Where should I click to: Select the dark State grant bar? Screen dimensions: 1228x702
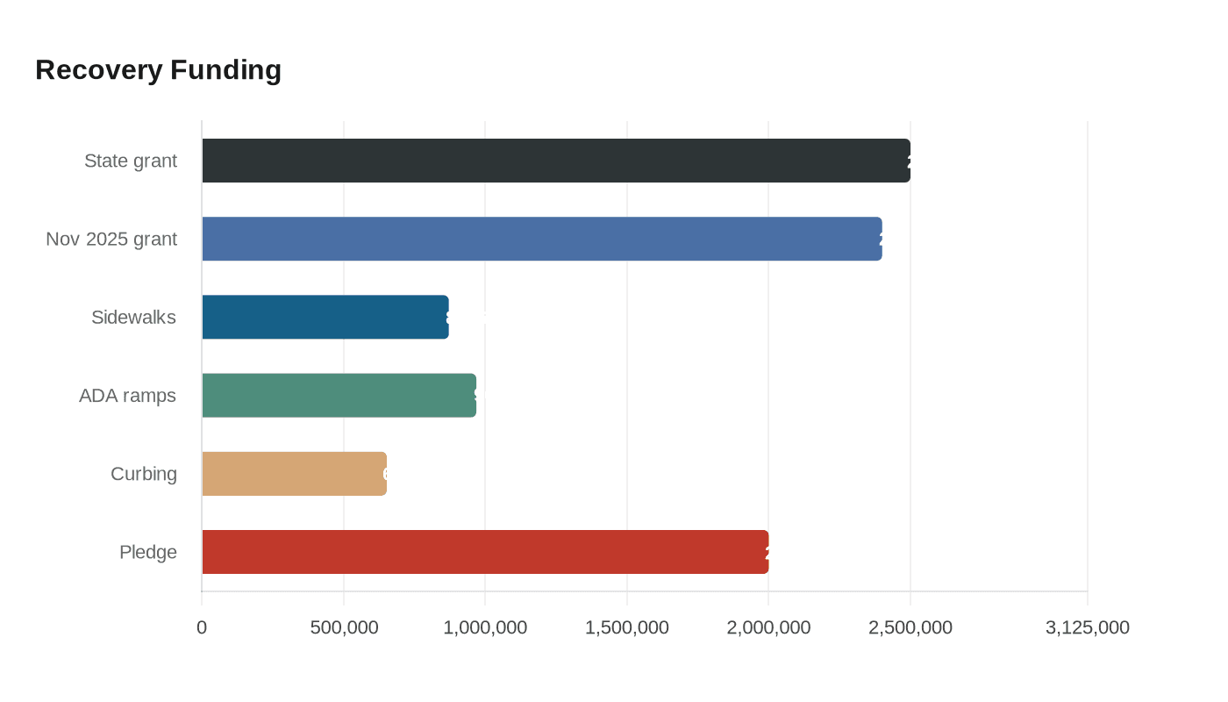(x=555, y=161)
